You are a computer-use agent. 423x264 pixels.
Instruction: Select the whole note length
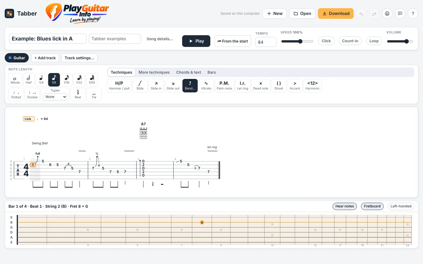15,79
